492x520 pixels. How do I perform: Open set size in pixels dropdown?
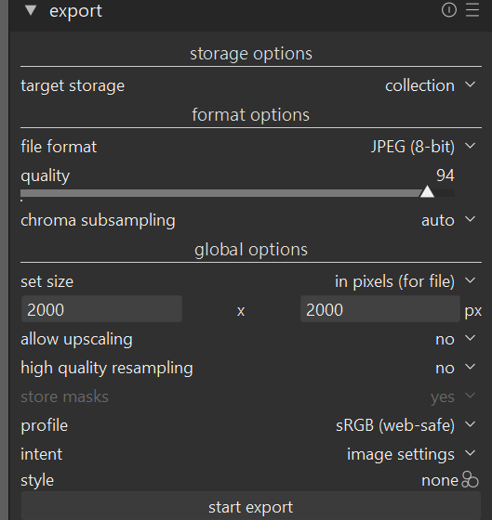point(251,281)
